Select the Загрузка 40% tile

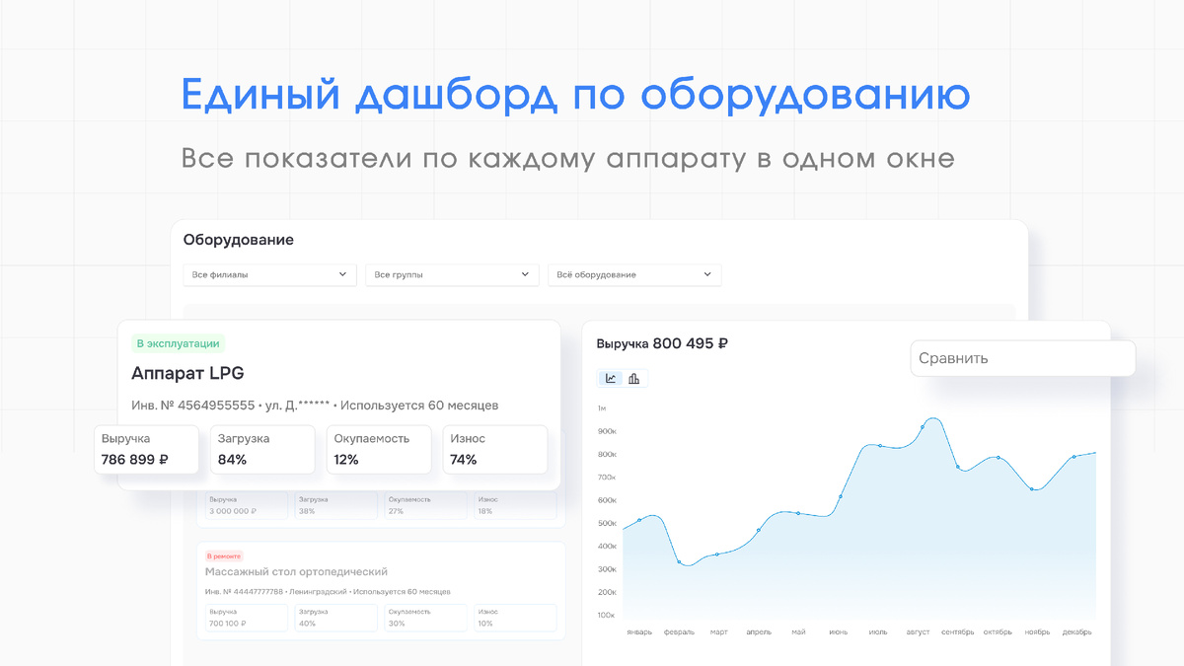(x=335, y=618)
